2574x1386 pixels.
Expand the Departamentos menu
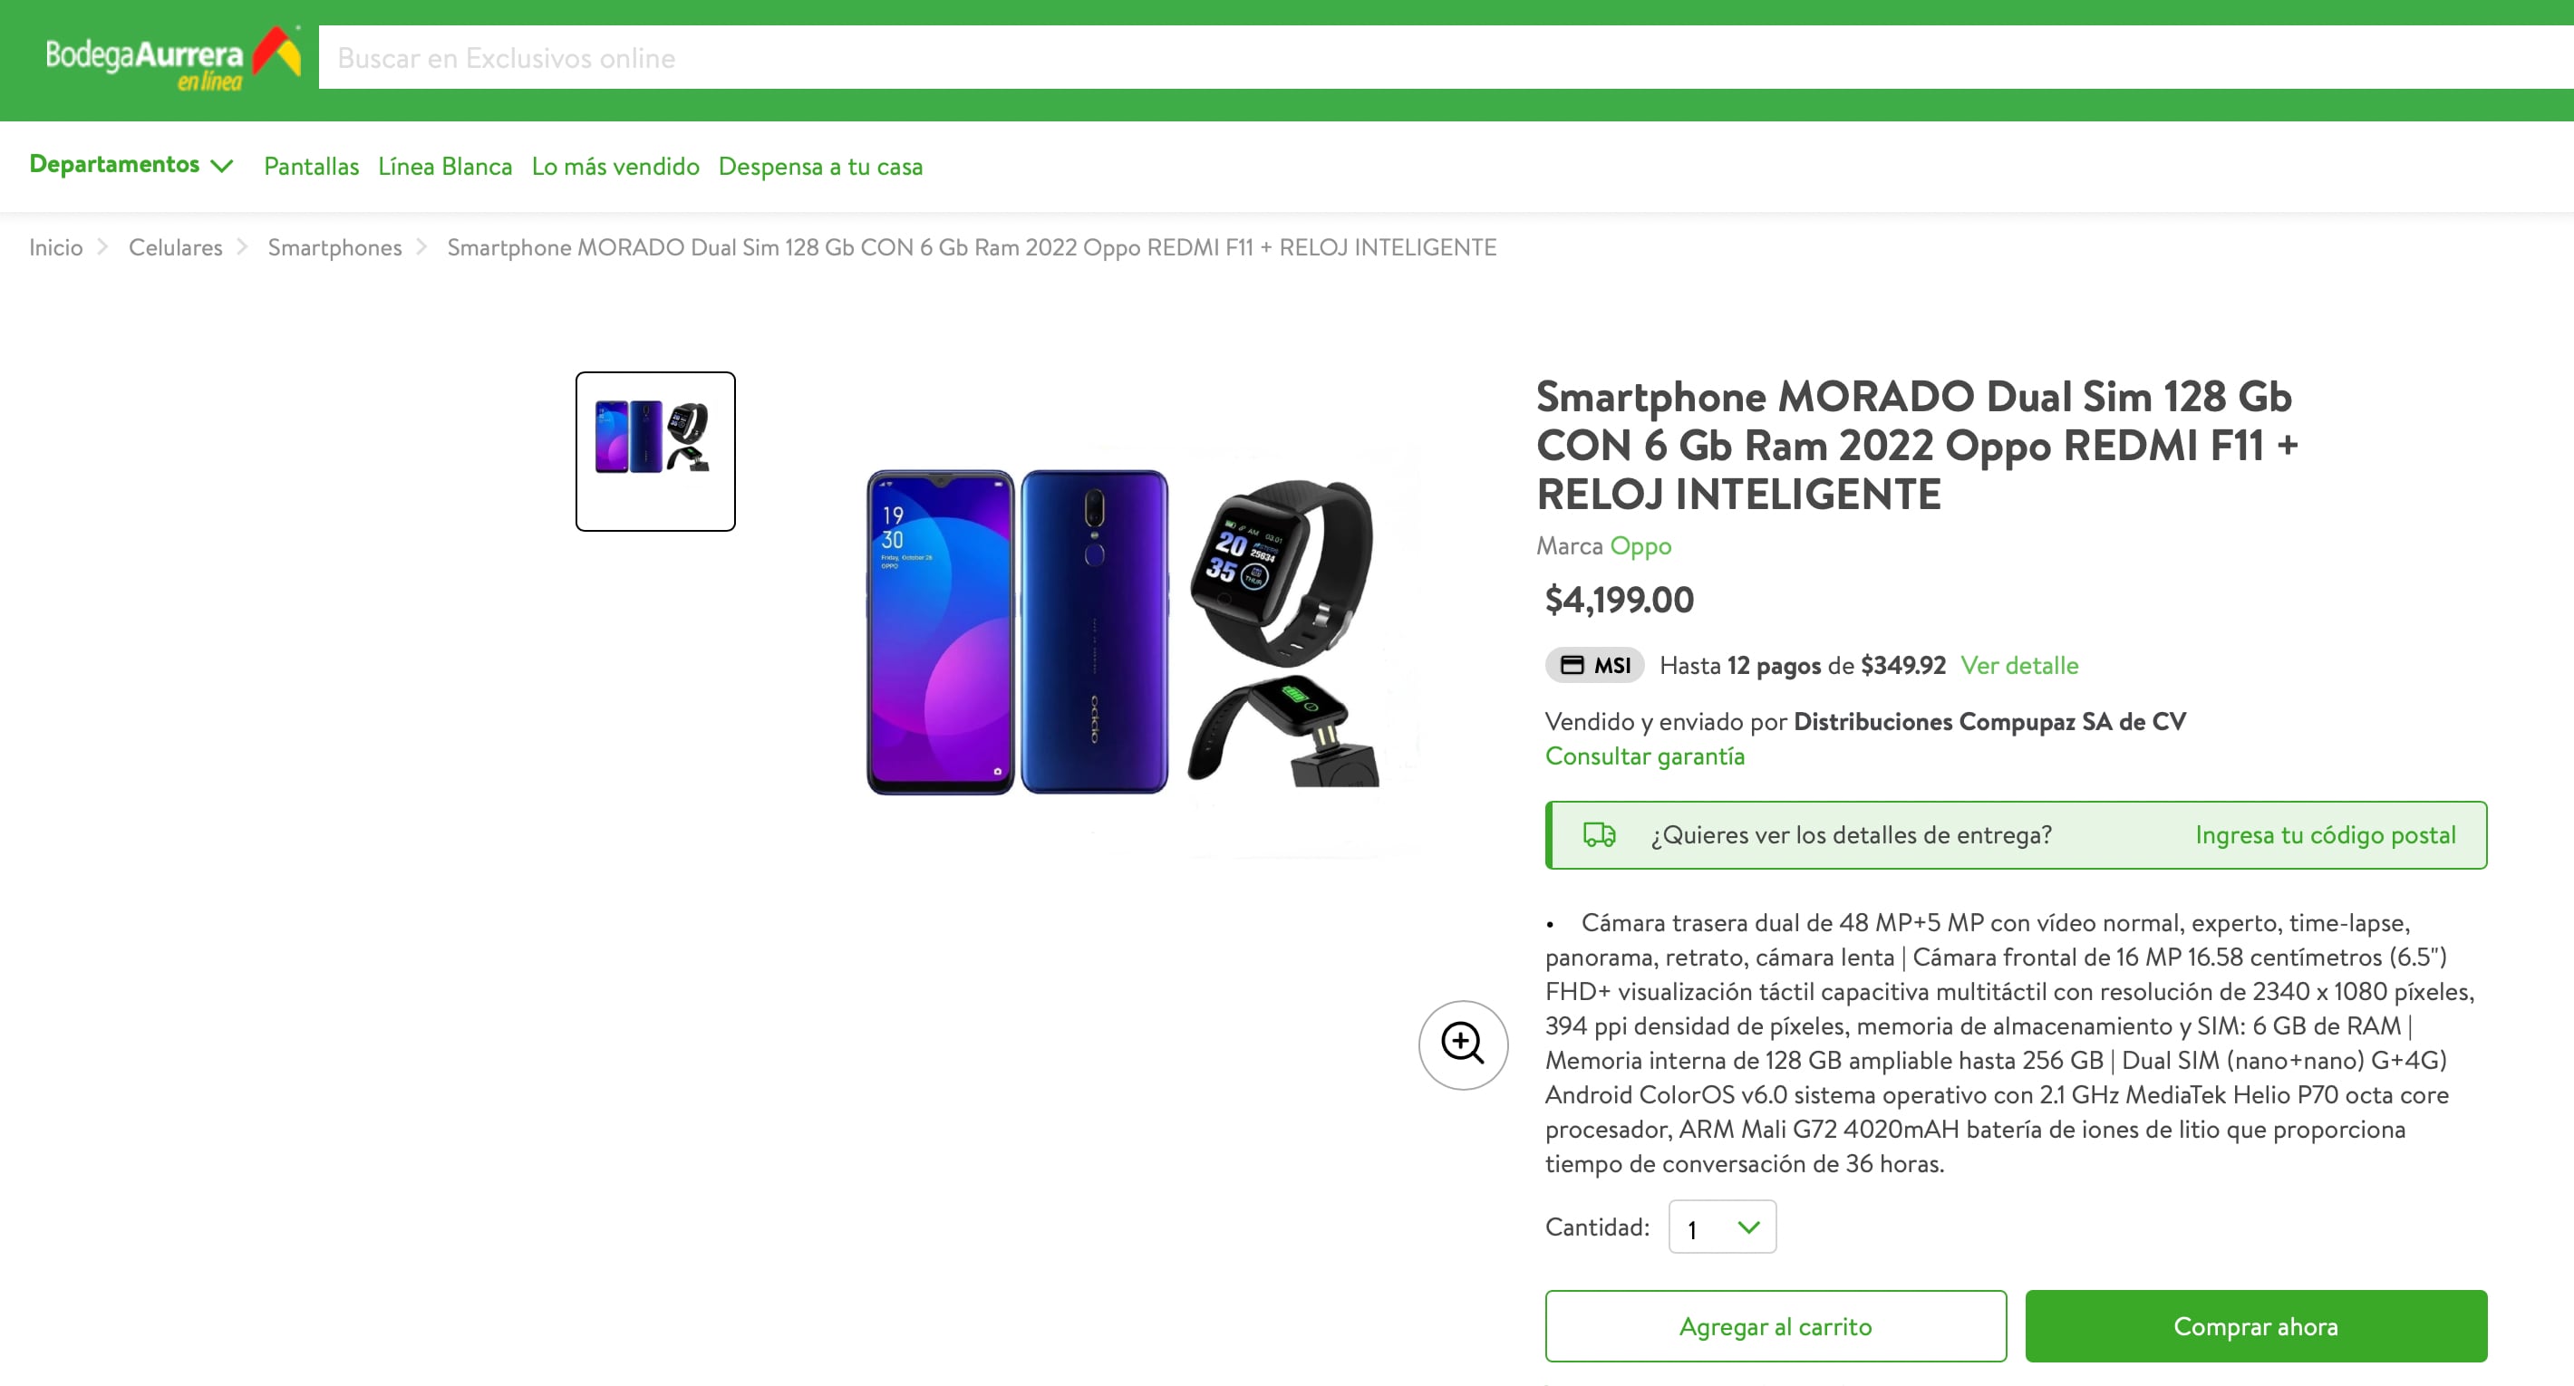click(131, 165)
